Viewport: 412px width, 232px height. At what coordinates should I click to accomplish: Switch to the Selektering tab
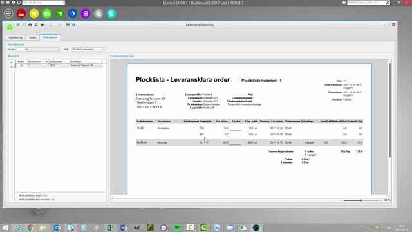pos(15,37)
